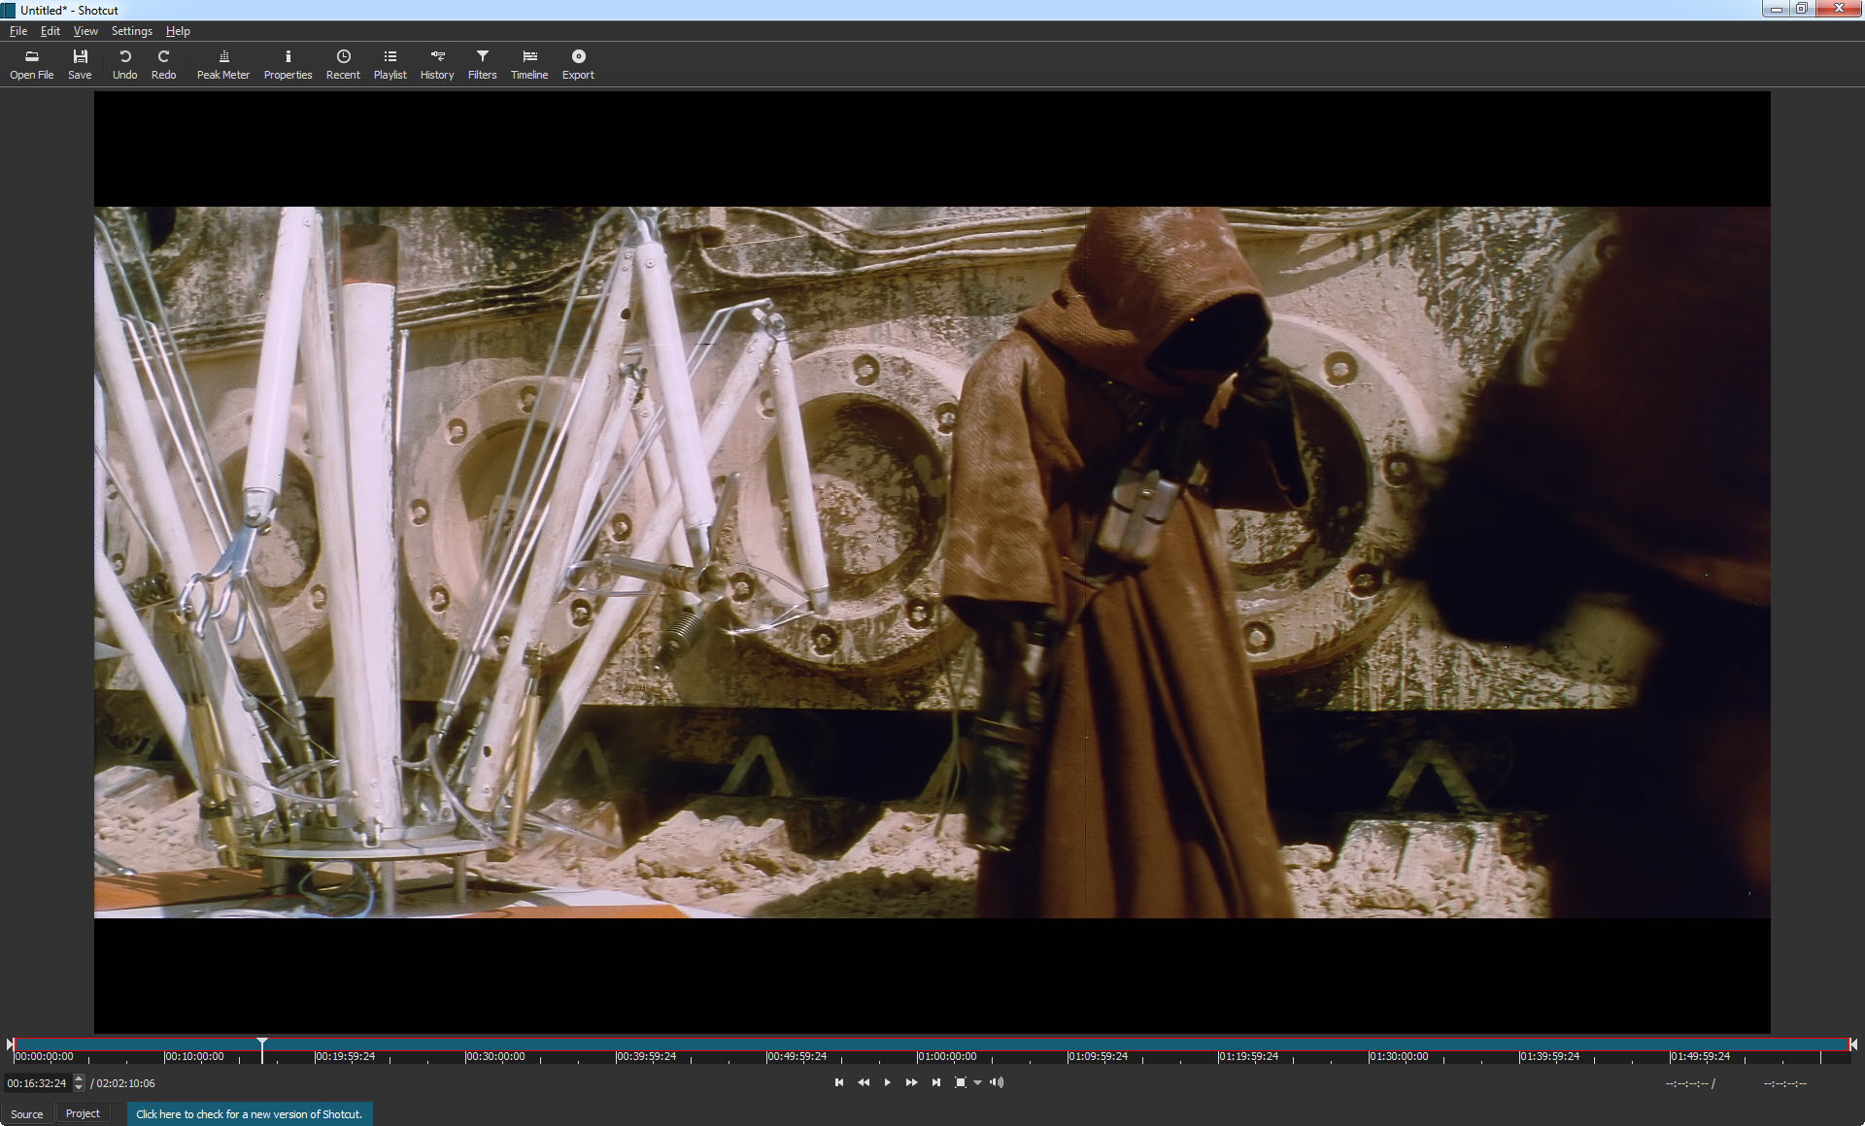The image size is (1865, 1126).
Task: Open the Filters panel
Action: 482,64
